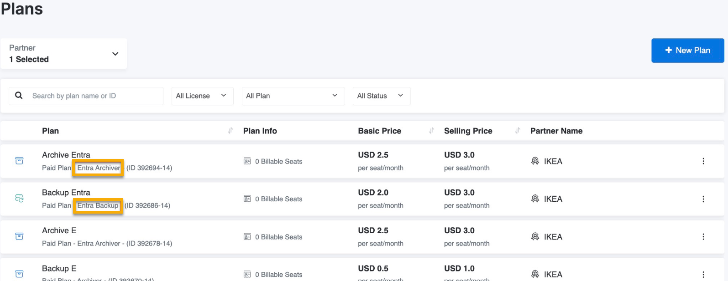728x281 pixels.
Task: Click the New Plan button
Action: tap(687, 51)
